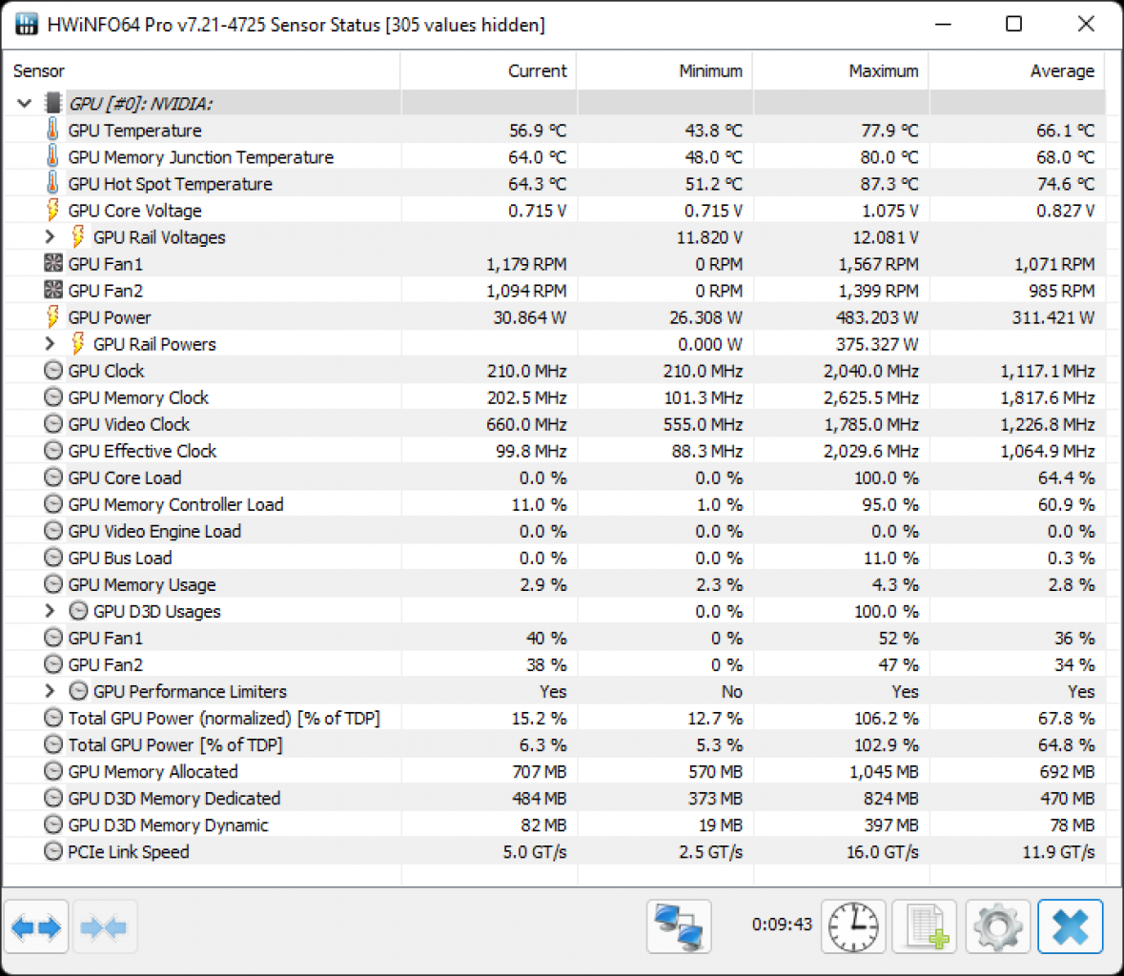Viewport: 1124px width, 976px height.
Task: Click the Maximum column header
Action: pos(841,71)
